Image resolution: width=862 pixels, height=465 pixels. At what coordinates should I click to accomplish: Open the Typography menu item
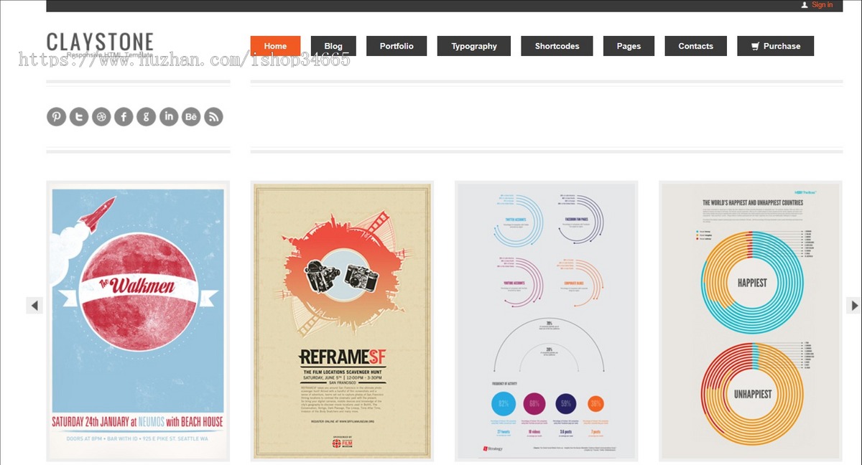pos(474,46)
